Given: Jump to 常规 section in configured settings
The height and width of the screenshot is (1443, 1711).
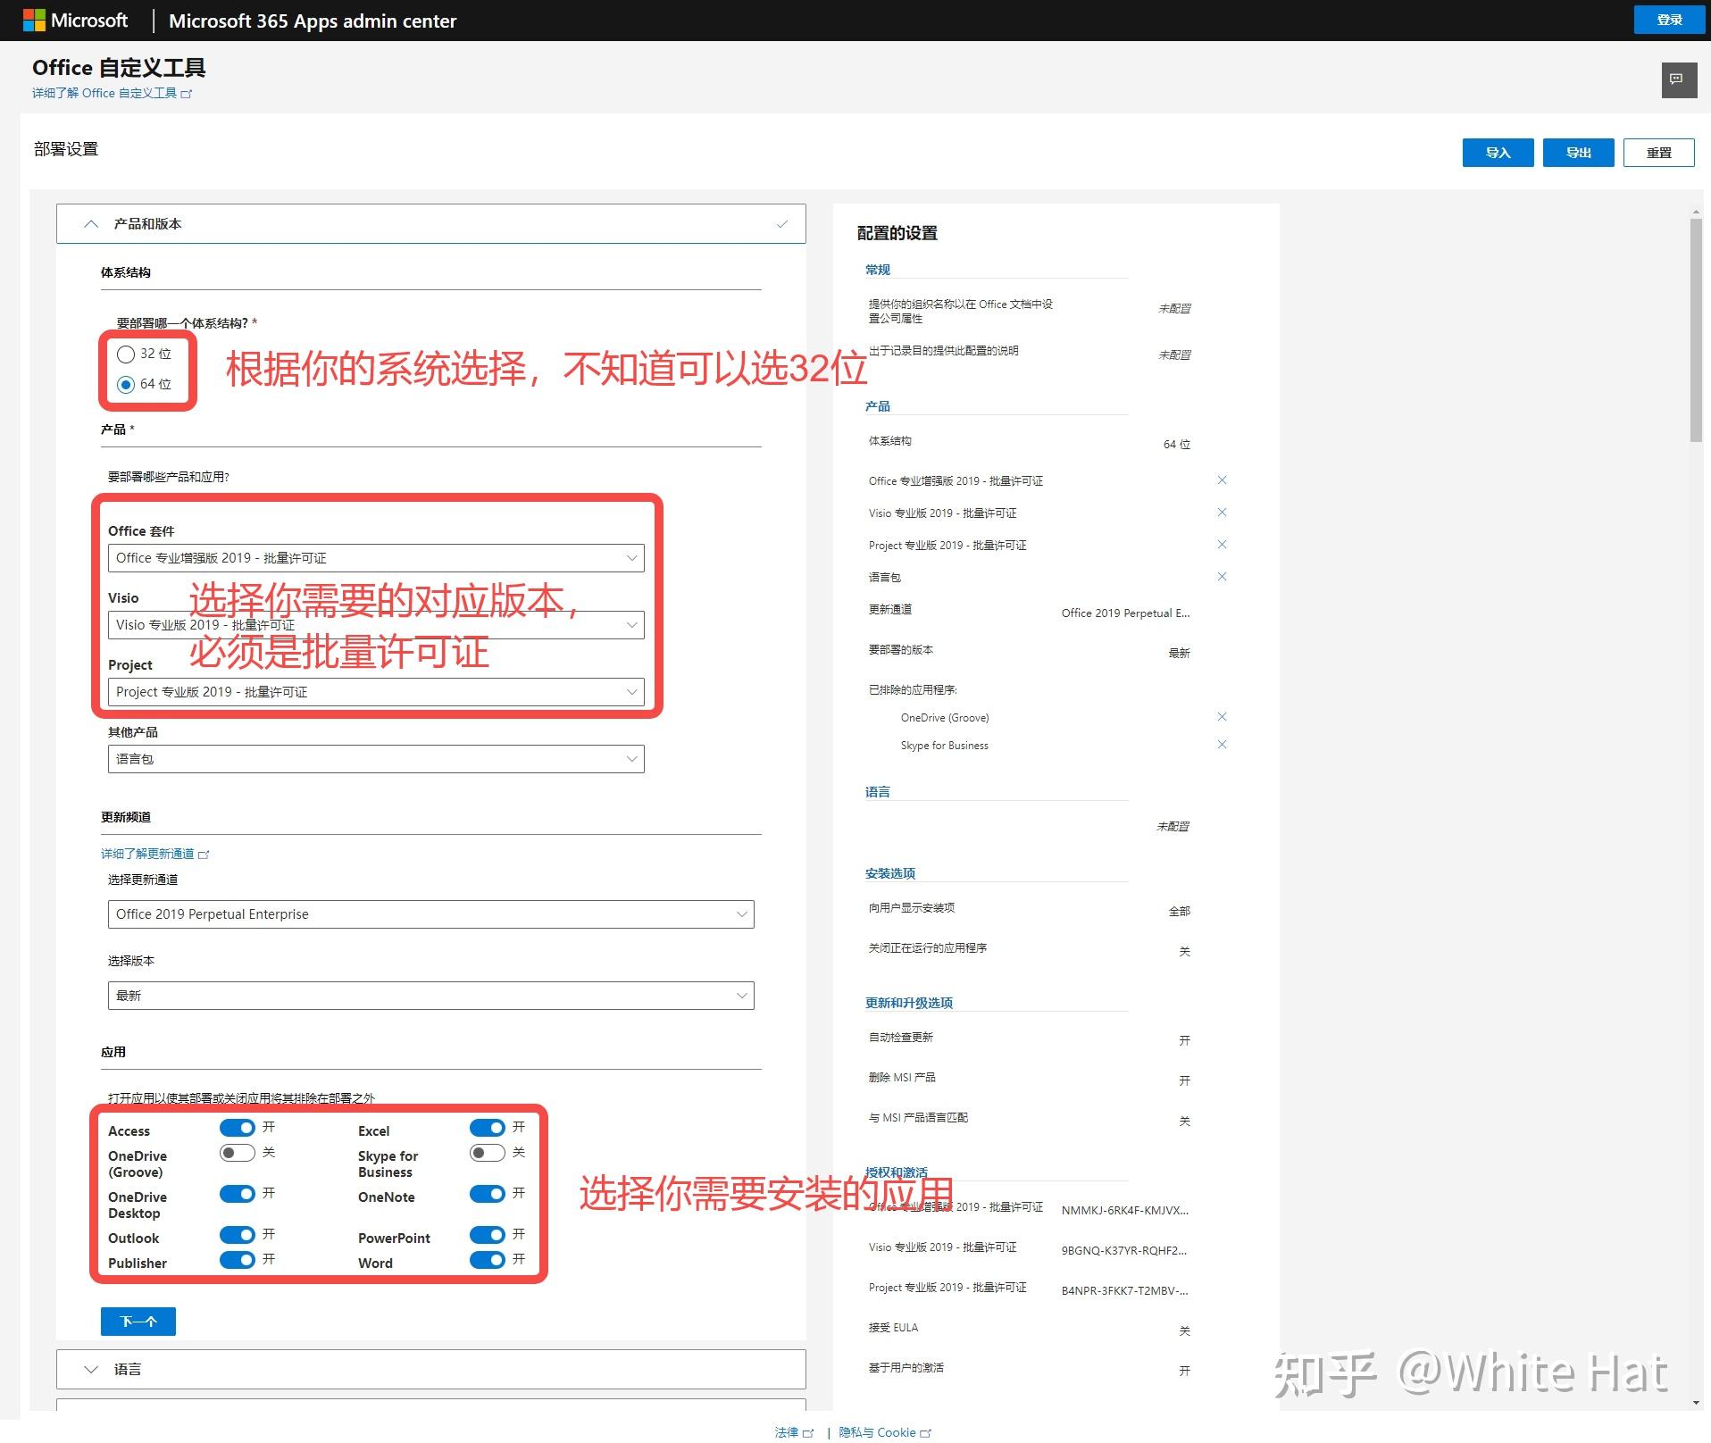Looking at the screenshot, I should [878, 270].
